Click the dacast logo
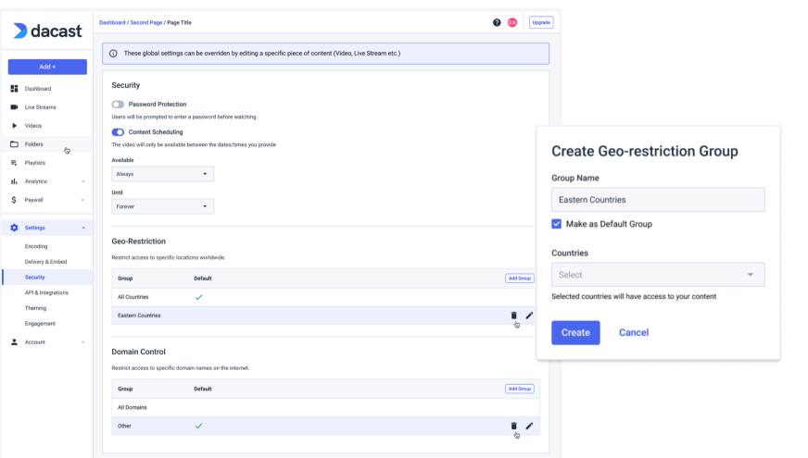 [x=47, y=31]
